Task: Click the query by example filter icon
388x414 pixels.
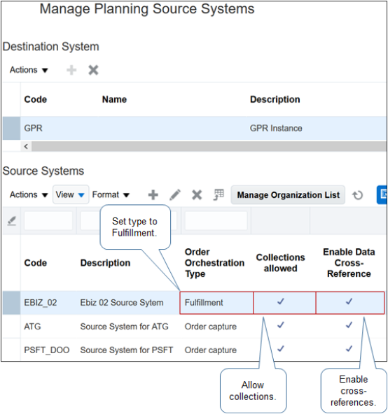Action: coord(12,221)
